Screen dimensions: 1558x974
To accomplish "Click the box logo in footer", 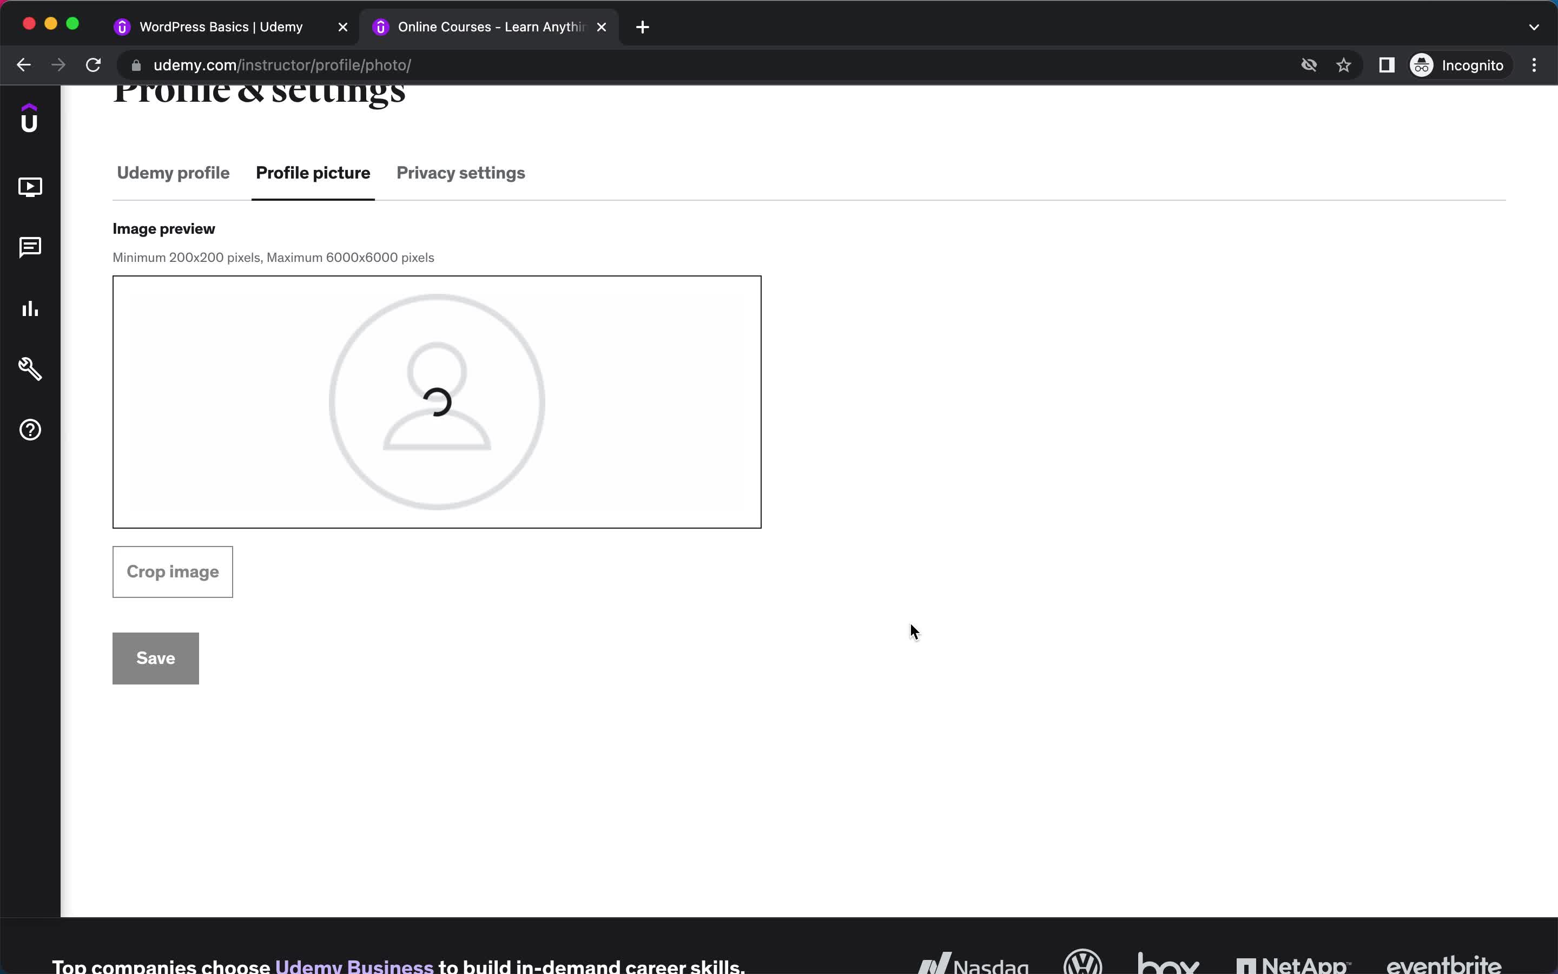I will click(x=1168, y=963).
